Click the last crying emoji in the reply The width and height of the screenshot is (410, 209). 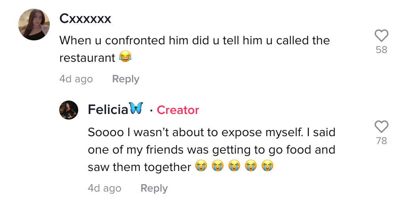(267, 166)
